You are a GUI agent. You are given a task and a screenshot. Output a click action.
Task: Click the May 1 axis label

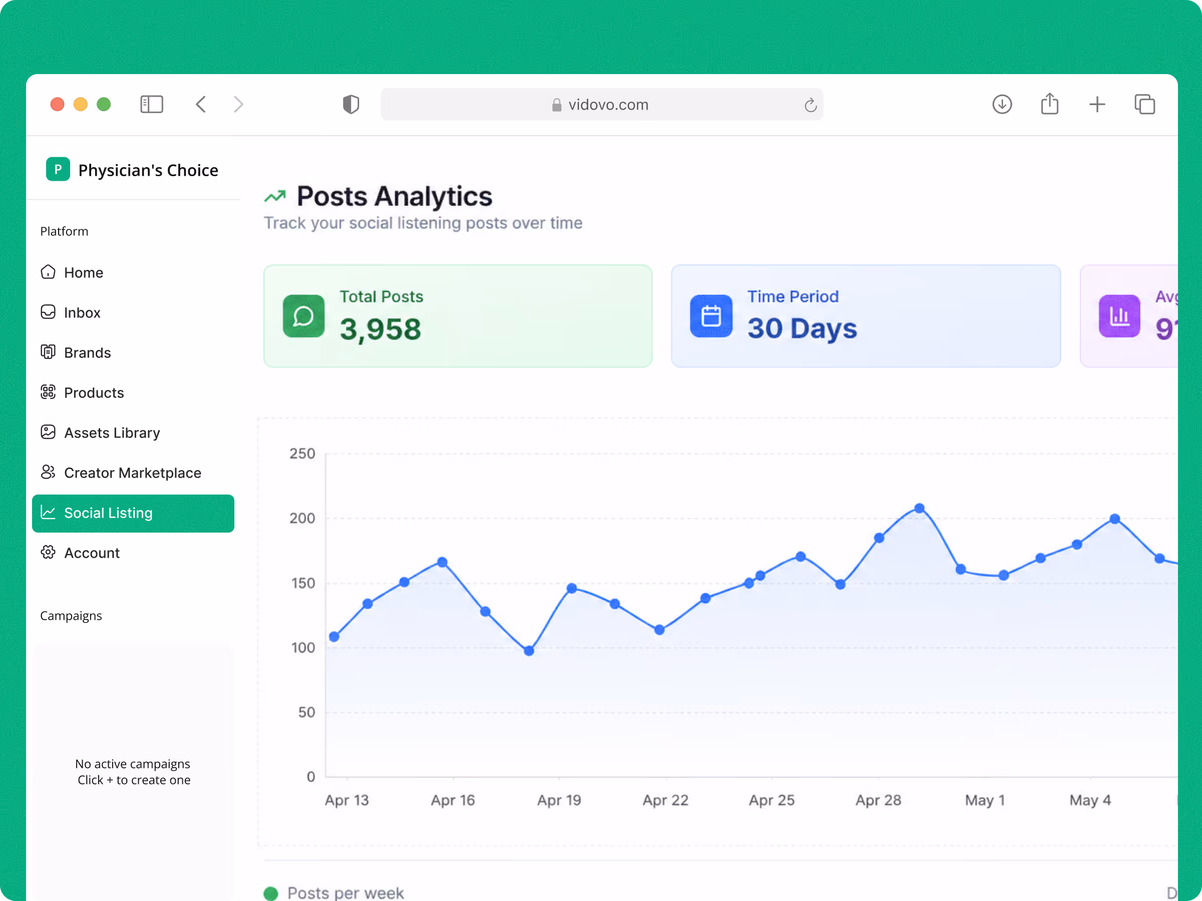click(985, 800)
